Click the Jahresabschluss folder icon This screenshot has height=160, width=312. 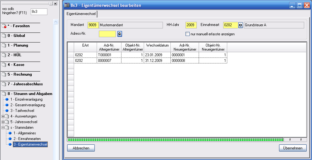(x=4, y=84)
